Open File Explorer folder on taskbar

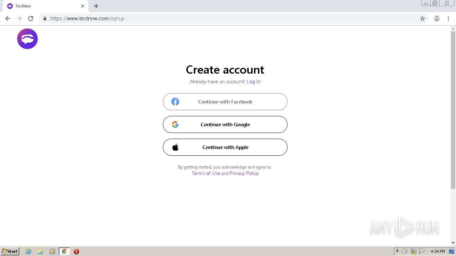pyautogui.click(x=40, y=251)
